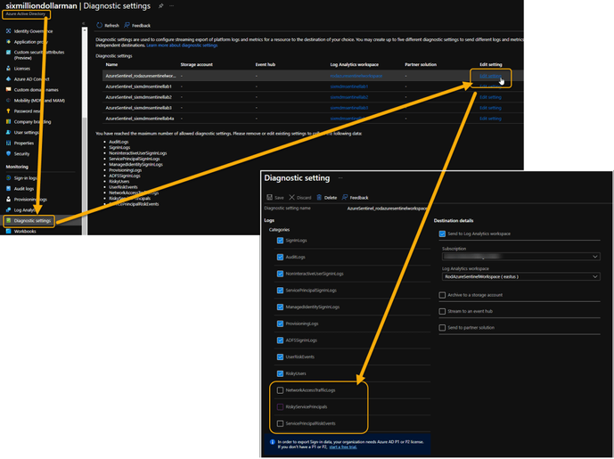Click Feedback in Diagnostic setting toolbar

[356, 197]
